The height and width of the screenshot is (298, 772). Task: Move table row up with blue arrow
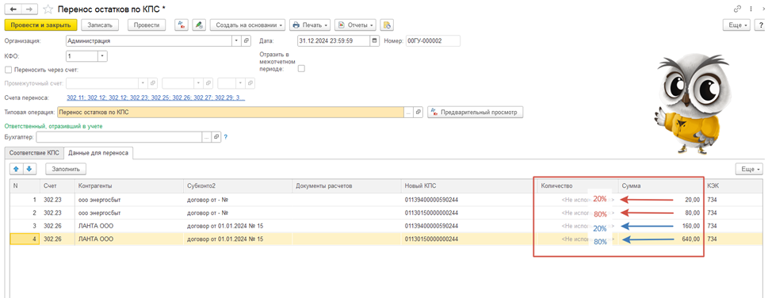pyautogui.click(x=17, y=169)
